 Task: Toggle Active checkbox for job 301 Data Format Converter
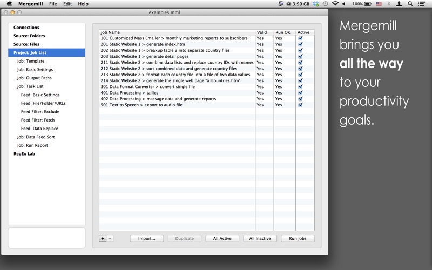pyautogui.click(x=300, y=86)
